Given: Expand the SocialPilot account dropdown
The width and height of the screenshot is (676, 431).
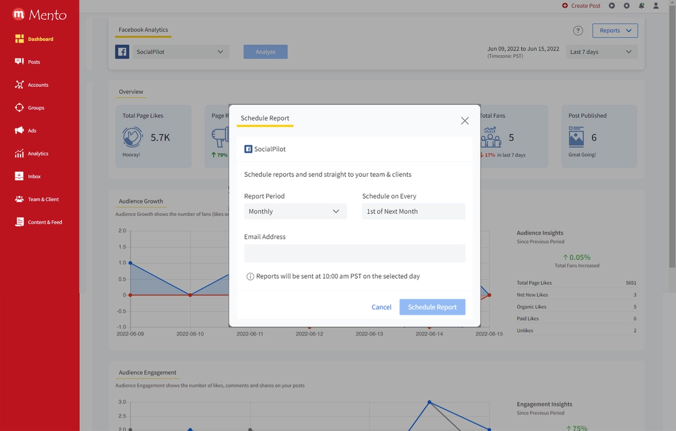Looking at the screenshot, I should click(x=181, y=52).
